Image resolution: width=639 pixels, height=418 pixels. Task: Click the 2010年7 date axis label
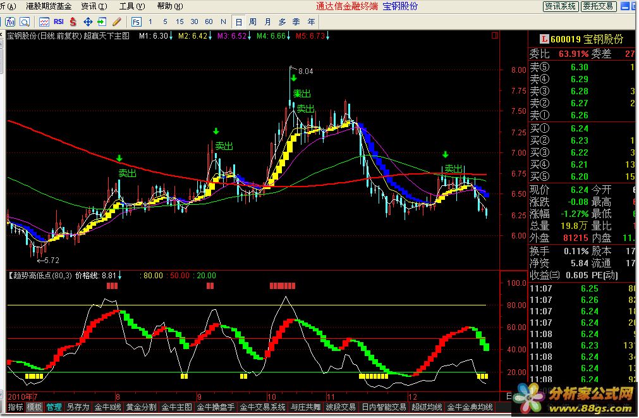pos(23,396)
